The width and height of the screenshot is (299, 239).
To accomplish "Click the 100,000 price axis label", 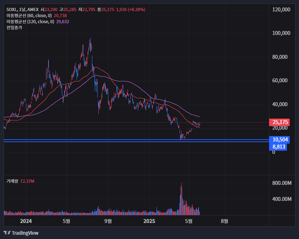I will tap(281, 33).
